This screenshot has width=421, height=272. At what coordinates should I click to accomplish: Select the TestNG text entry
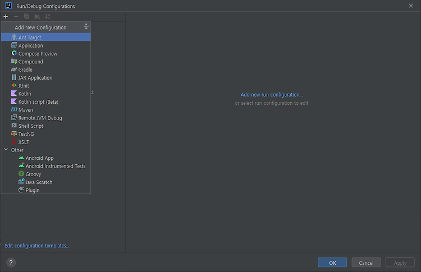click(26, 134)
